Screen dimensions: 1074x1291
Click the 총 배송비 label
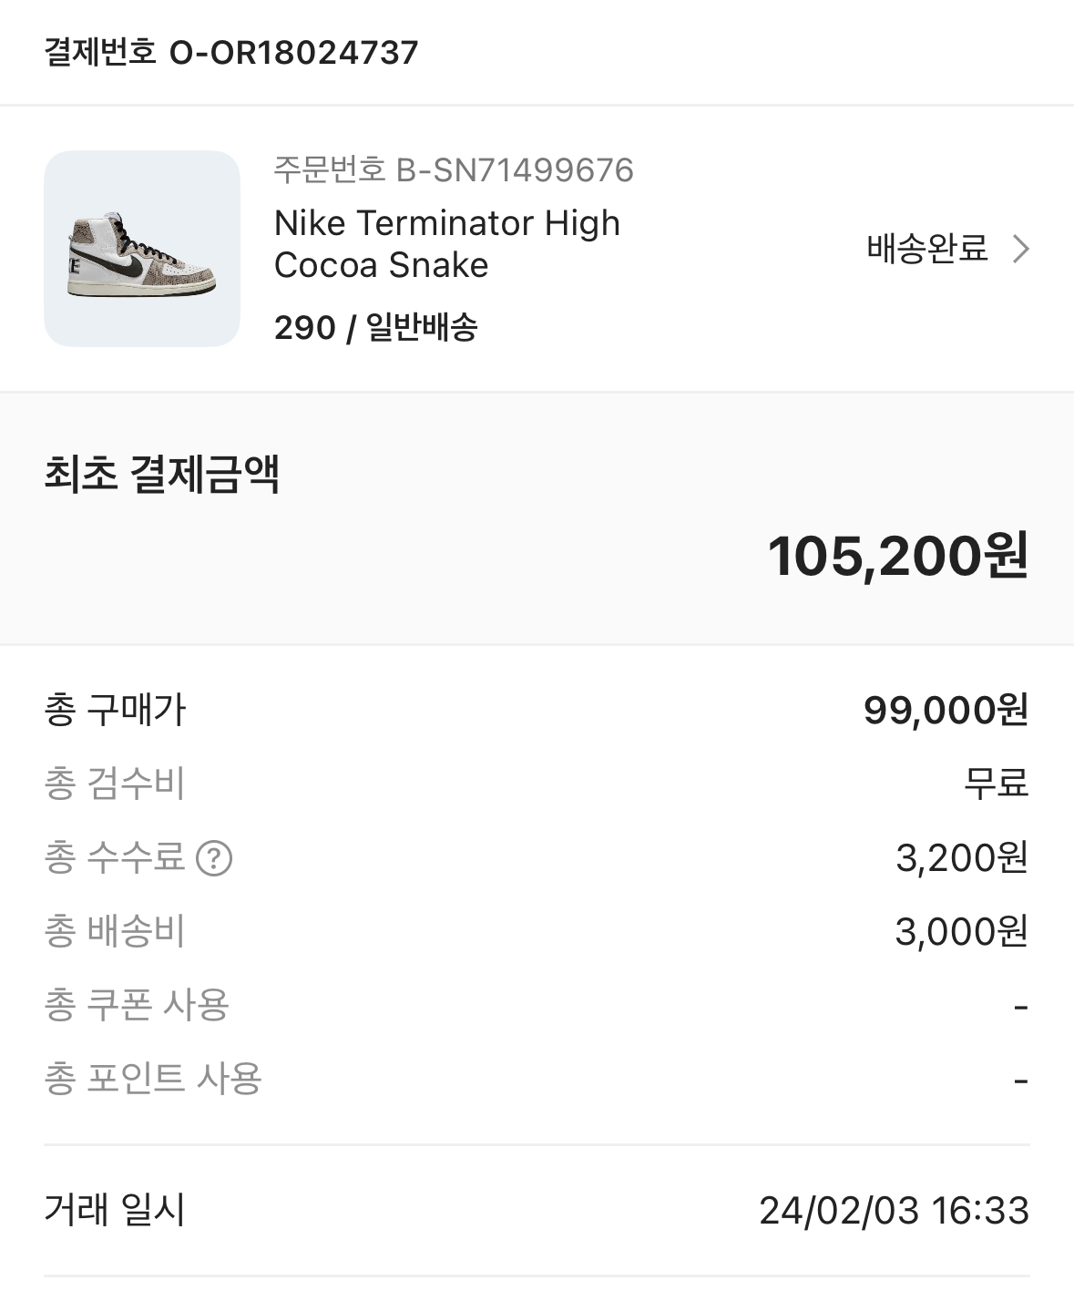tap(115, 931)
